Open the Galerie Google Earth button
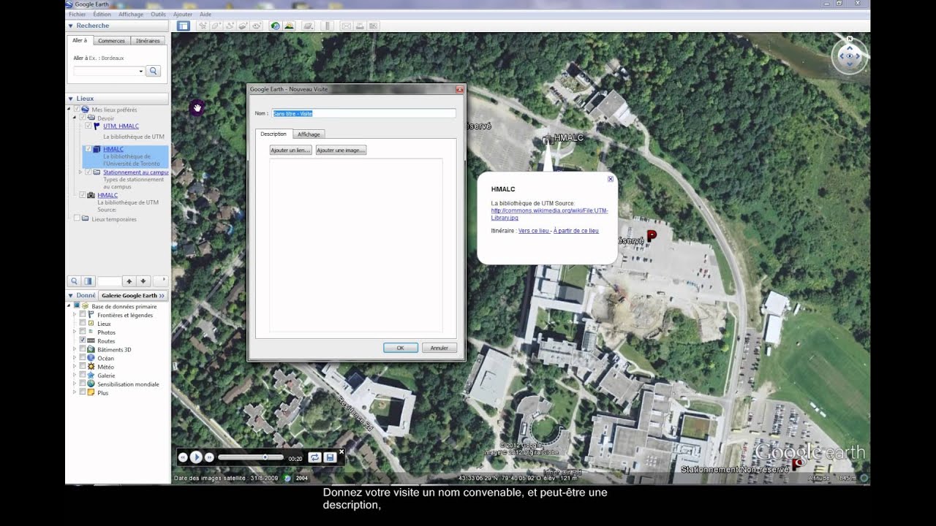The height and width of the screenshot is (526, 936). click(133, 295)
